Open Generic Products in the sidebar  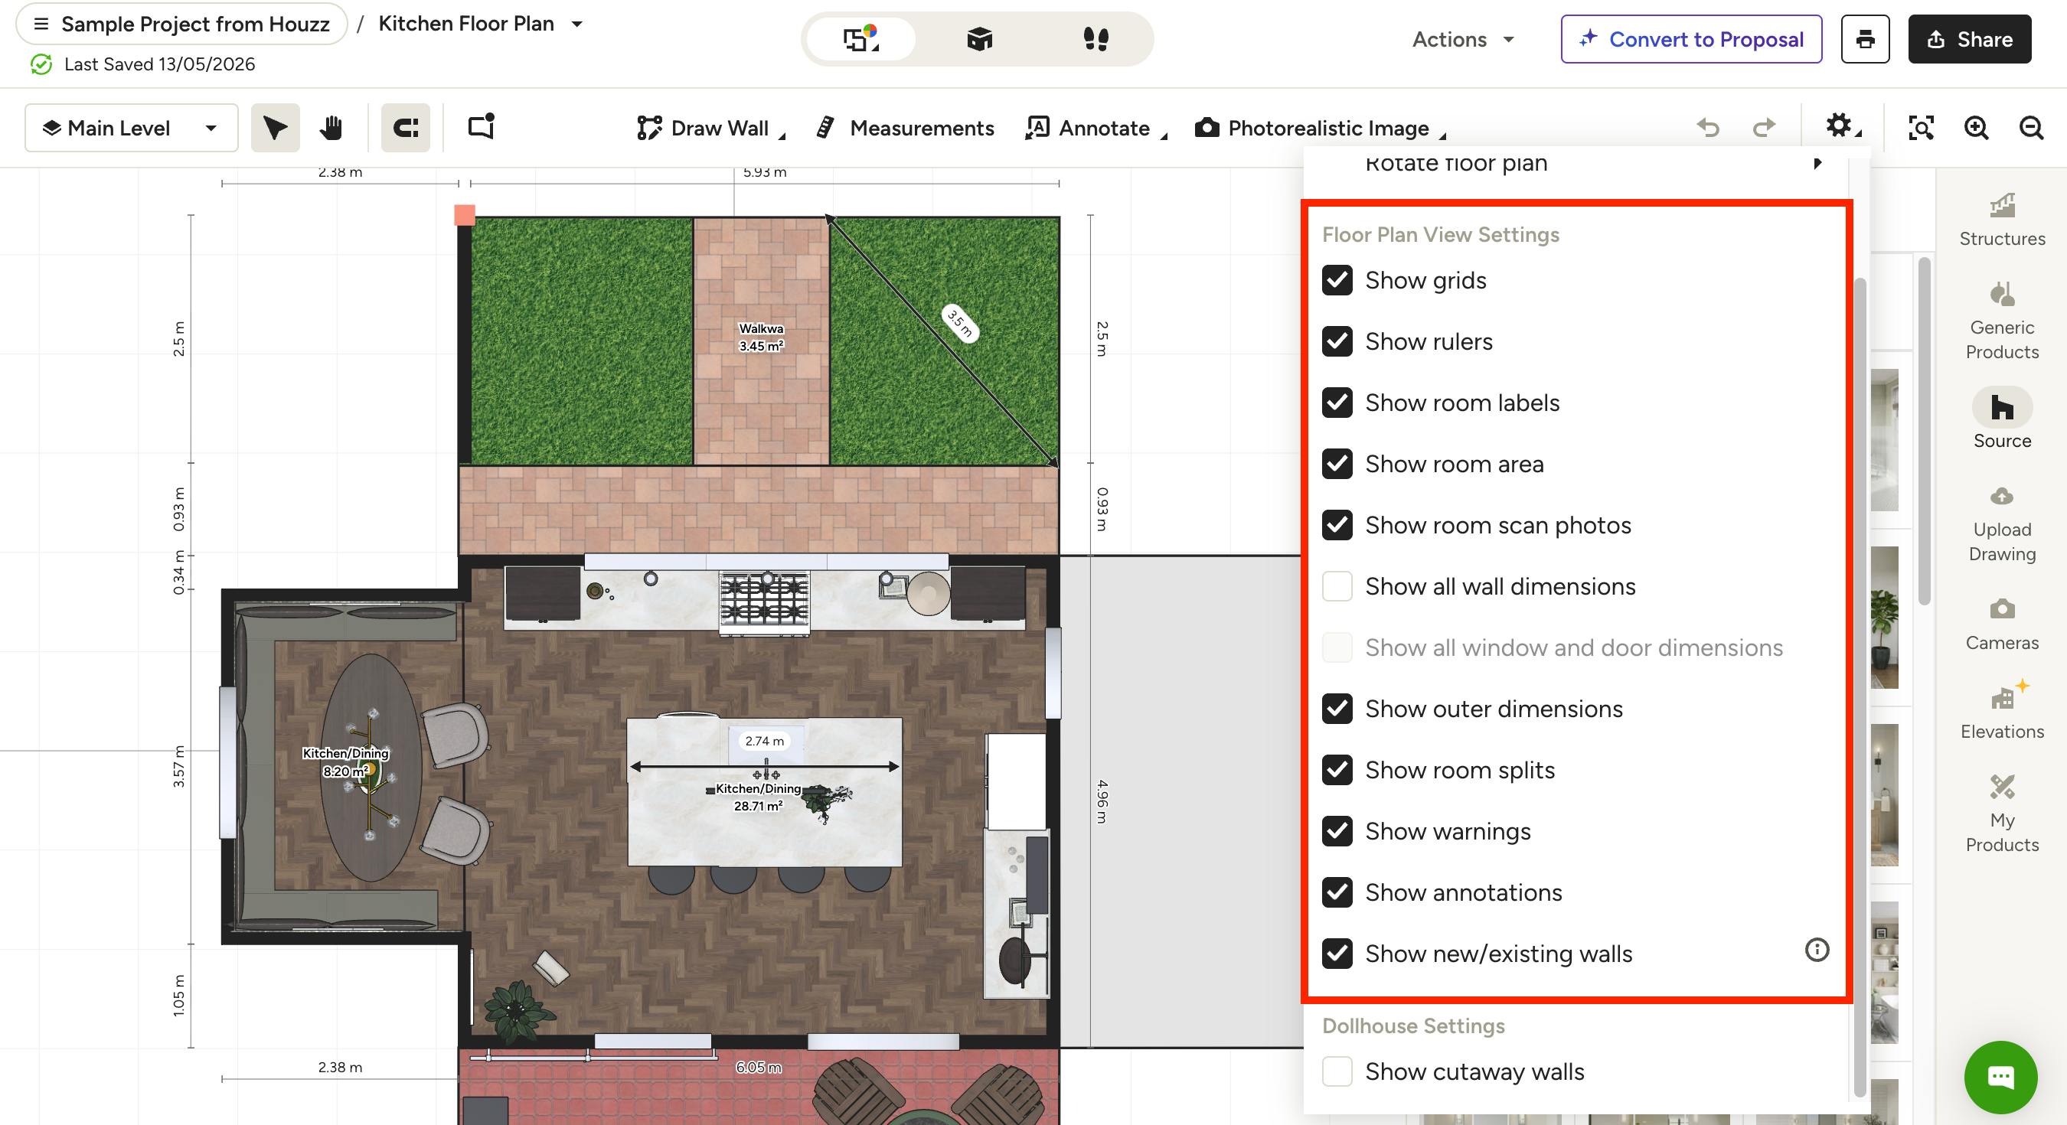(2001, 321)
